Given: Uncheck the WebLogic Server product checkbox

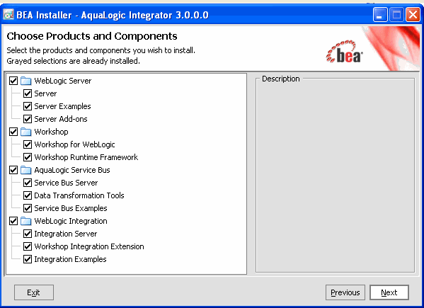Looking at the screenshot, I should tap(13, 81).
